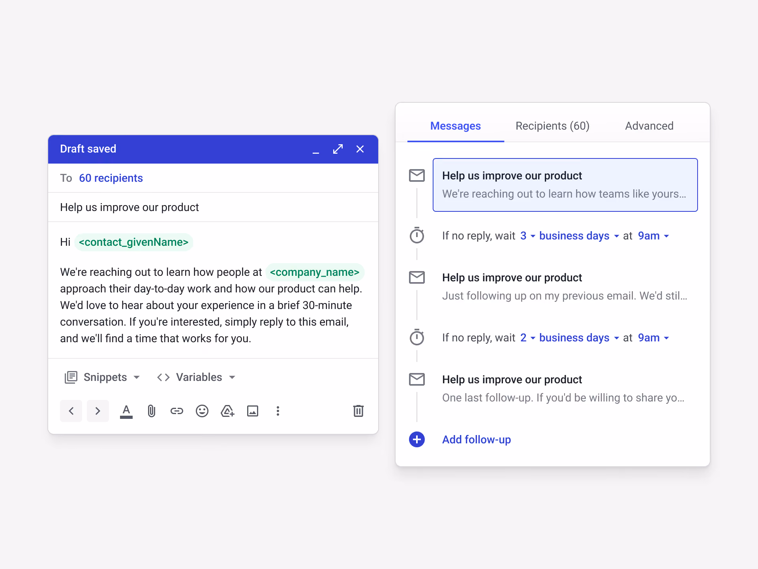Image resolution: width=758 pixels, height=569 pixels.
Task: Switch to the Messages tab
Action: click(456, 126)
